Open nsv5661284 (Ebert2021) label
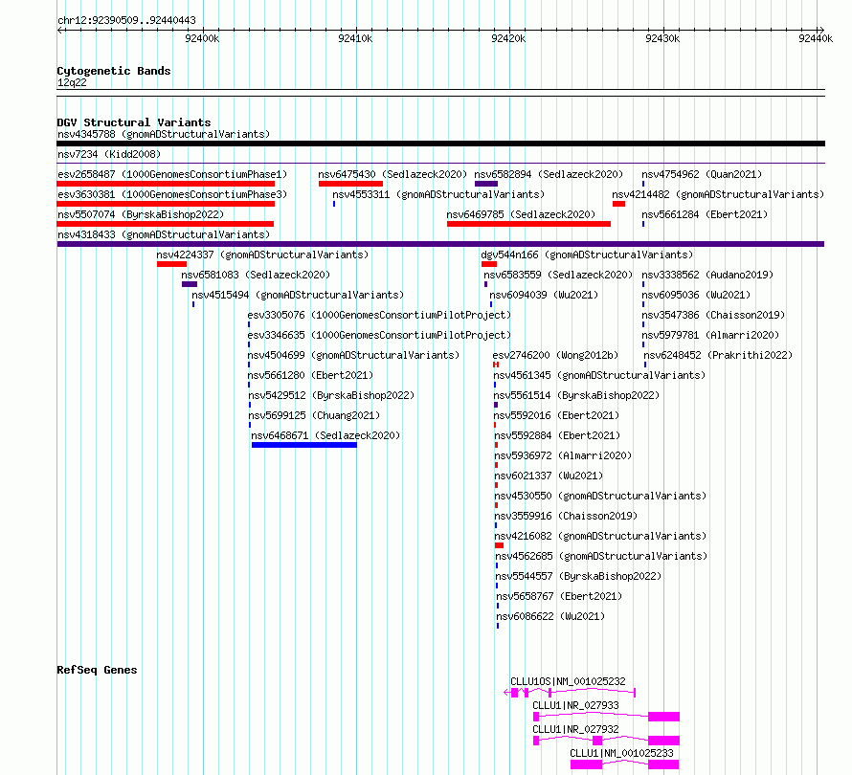 (705, 214)
